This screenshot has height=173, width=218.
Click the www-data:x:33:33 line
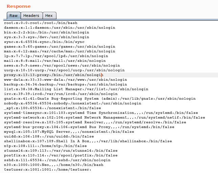tap(66, 80)
